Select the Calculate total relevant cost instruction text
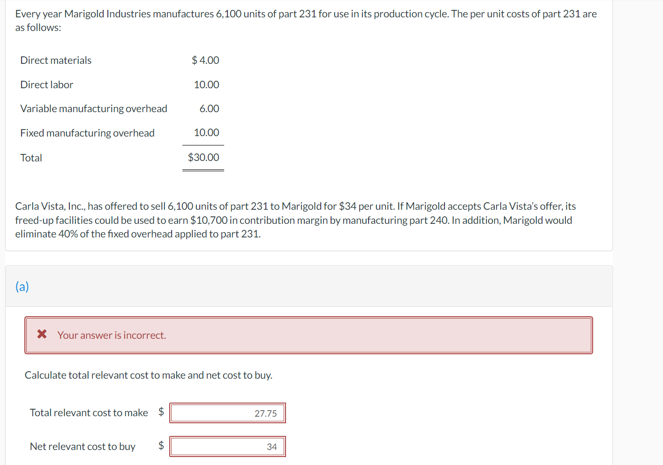Viewport: 663px width, 465px height. pyautogui.click(x=149, y=375)
